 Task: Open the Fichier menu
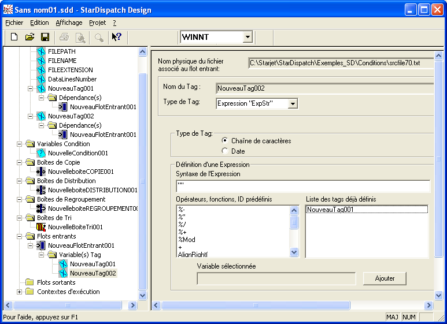pos(14,23)
